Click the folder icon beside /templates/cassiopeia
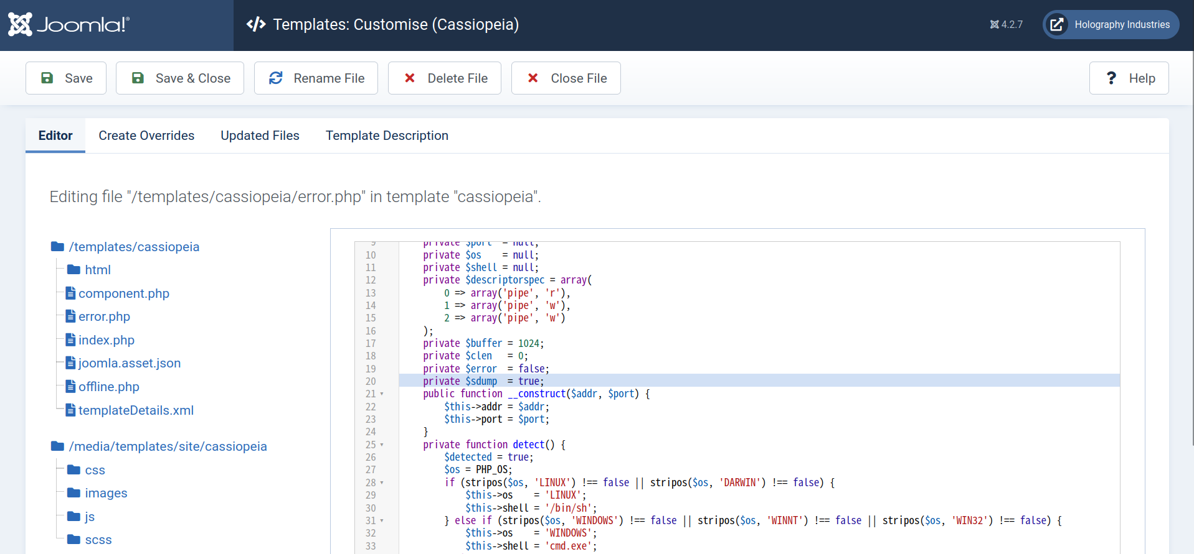Image resolution: width=1194 pixels, height=554 pixels. coord(57,247)
